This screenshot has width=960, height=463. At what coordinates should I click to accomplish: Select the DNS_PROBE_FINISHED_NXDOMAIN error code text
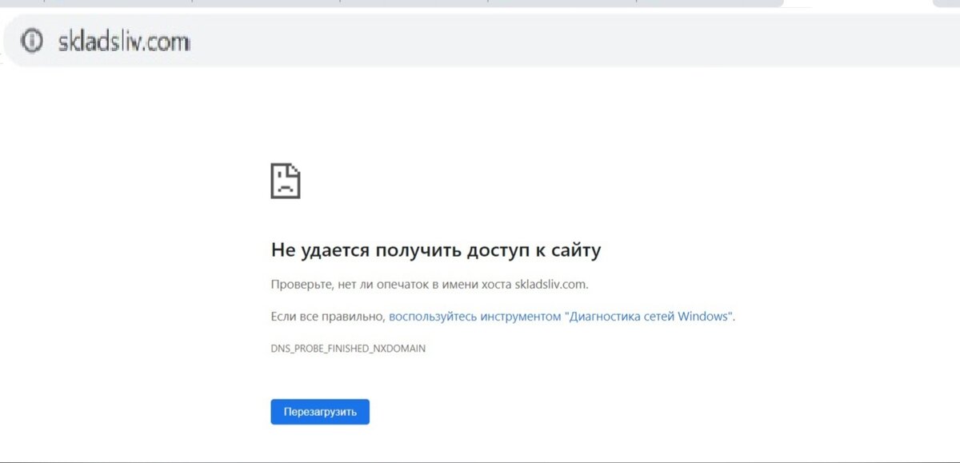pos(348,349)
